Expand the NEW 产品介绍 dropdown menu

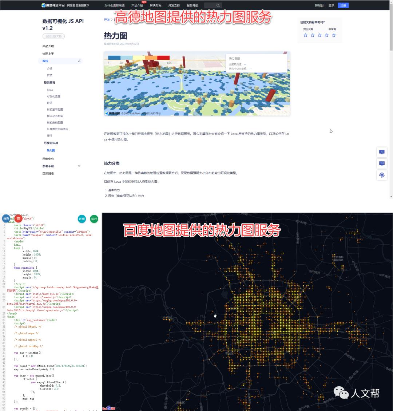pyautogui.click(x=137, y=5)
